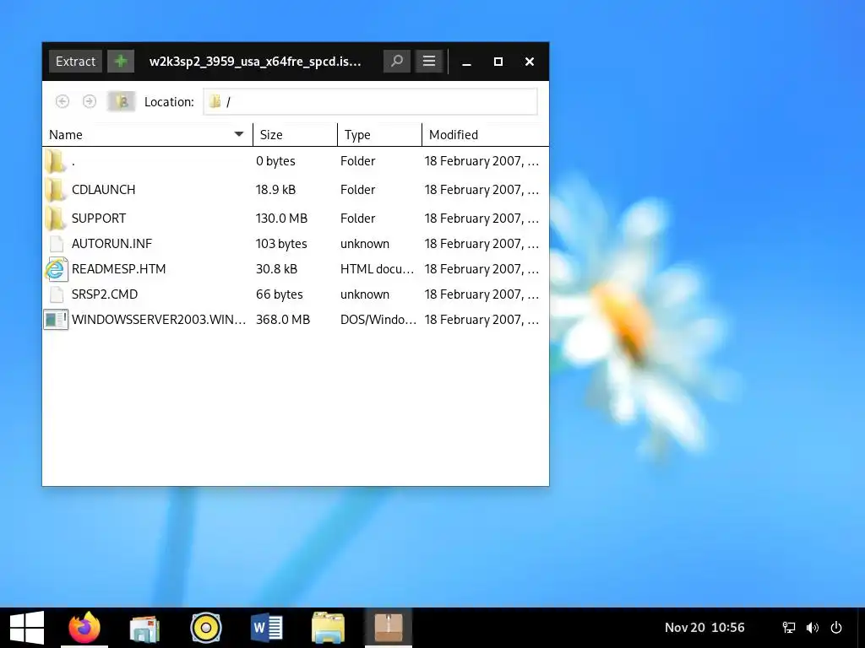This screenshot has height=648, width=865.
Task: Open the music player taskbar icon
Action: coord(206,628)
